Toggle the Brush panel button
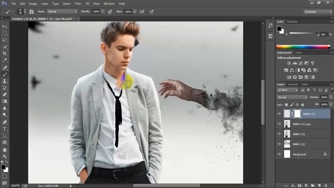Viewport: 334px width, 188px height. (x=31, y=11)
